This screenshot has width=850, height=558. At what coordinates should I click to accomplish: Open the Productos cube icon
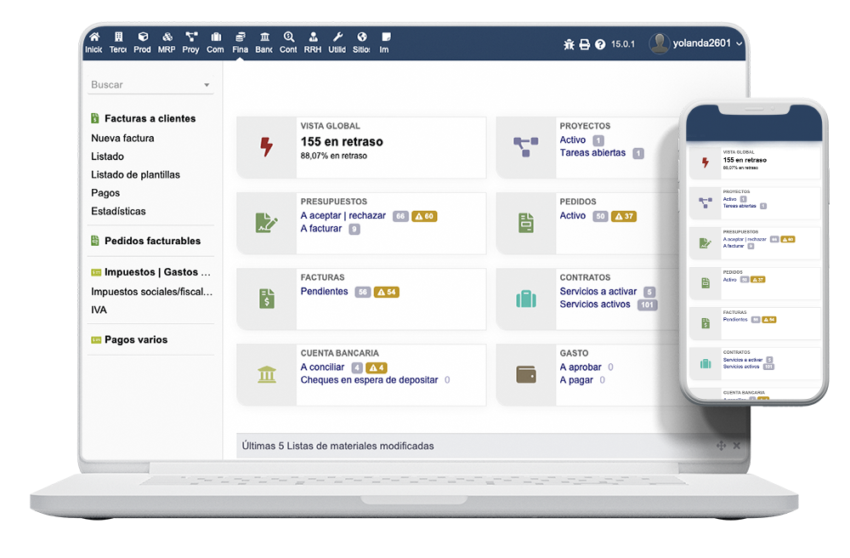(x=142, y=43)
